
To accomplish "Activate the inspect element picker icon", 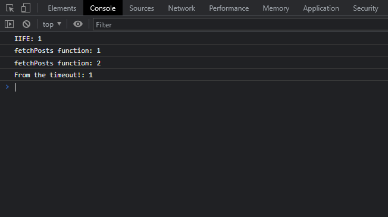I will [x=10, y=8].
